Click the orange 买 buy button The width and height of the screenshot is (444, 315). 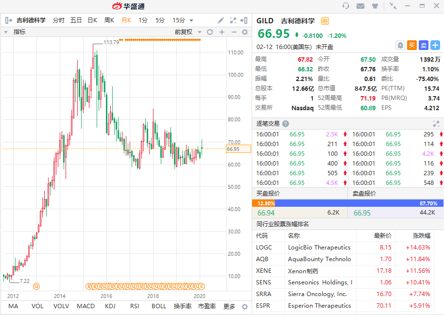point(412,45)
